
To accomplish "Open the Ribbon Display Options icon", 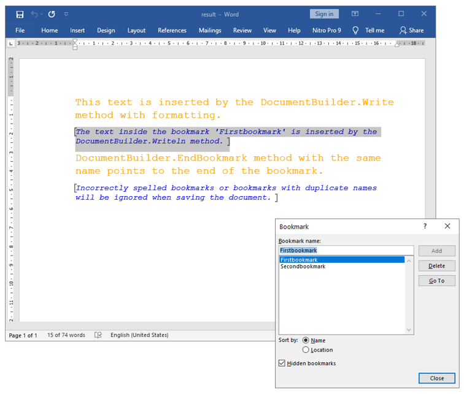I will [x=355, y=14].
